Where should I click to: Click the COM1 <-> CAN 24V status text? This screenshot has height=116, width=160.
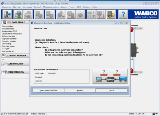click(x=137, y=114)
